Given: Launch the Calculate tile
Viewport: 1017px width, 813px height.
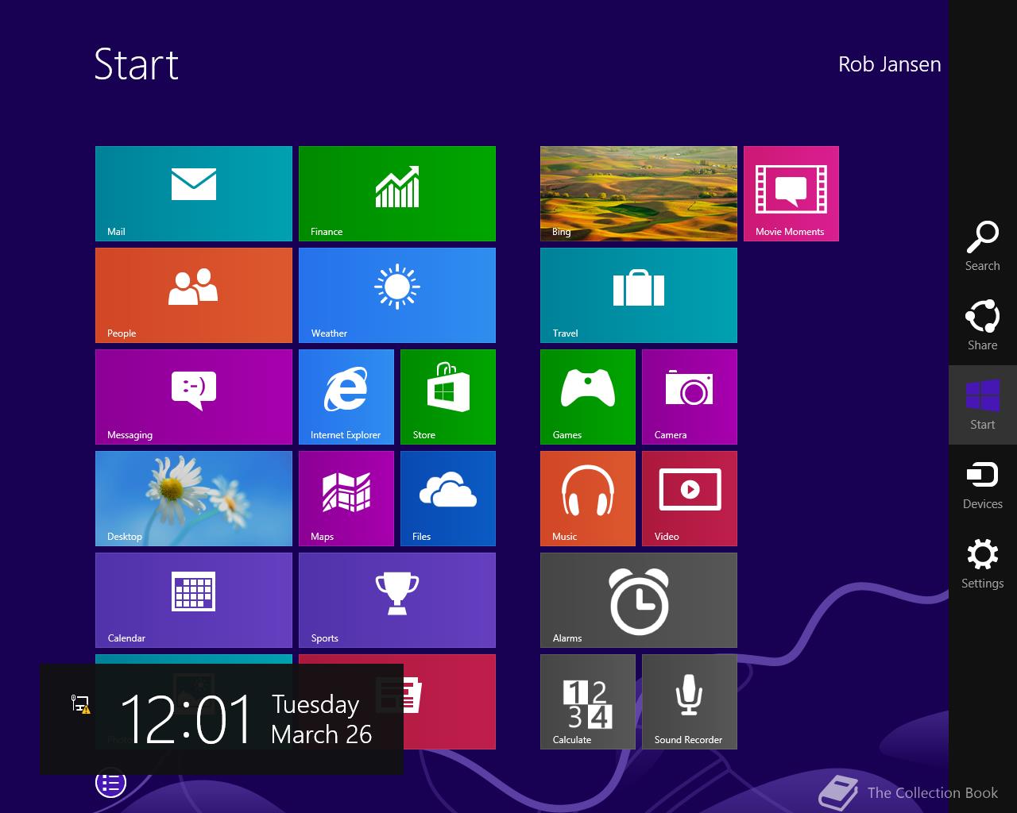Looking at the screenshot, I should (588, 702).
